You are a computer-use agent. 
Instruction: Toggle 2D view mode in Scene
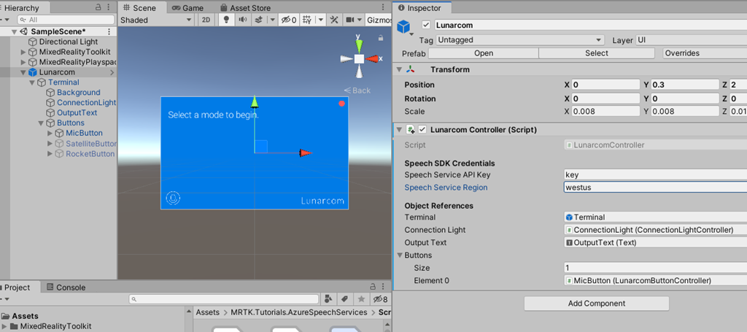click(x=206, y=20)
